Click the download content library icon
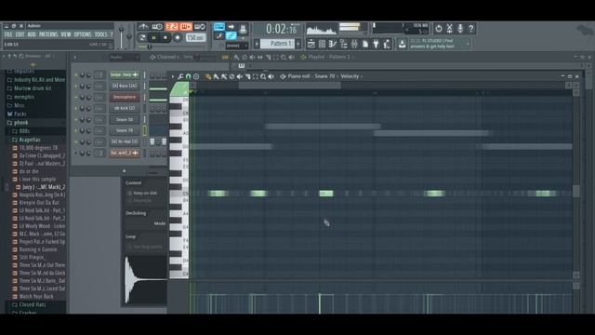The height and width of the screenshot is (335, 595). (x=402, y=45)
